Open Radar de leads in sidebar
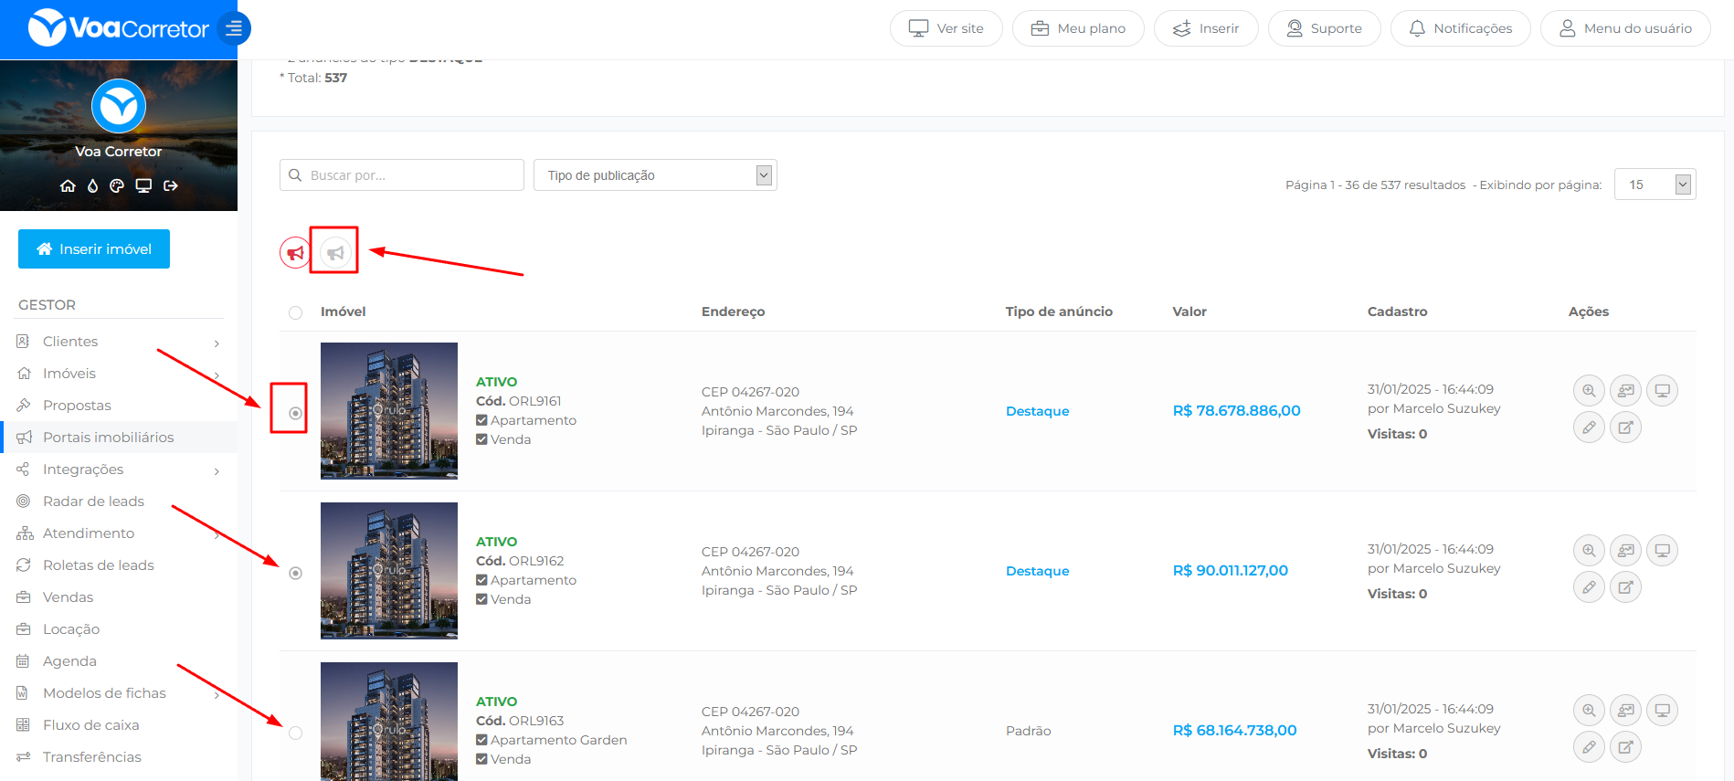1734x781 pixels. coord(93,501)
